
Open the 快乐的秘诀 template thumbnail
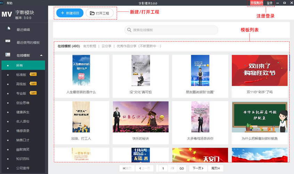(141, 117)
